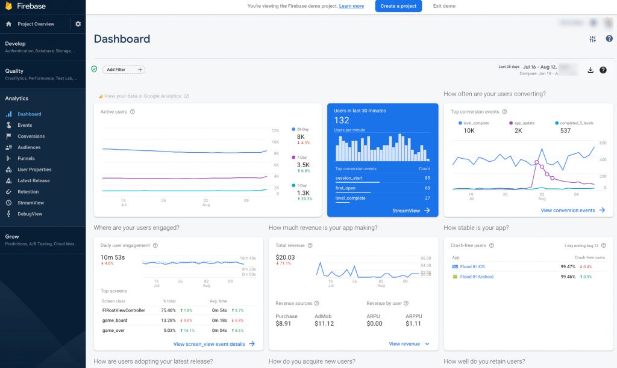Open the Flood It! iOS app link
The width and height of the screenshot is (617, 368).
click(x=472, y=266)
